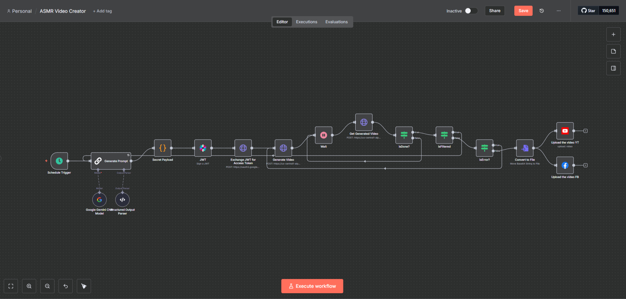Open the Upload the video YT node
The height and width of the screenshot is (299, 626).
pyautogui.click(x=565, y=131)
